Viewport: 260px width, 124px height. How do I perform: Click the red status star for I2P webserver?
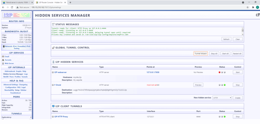[220, 72]
